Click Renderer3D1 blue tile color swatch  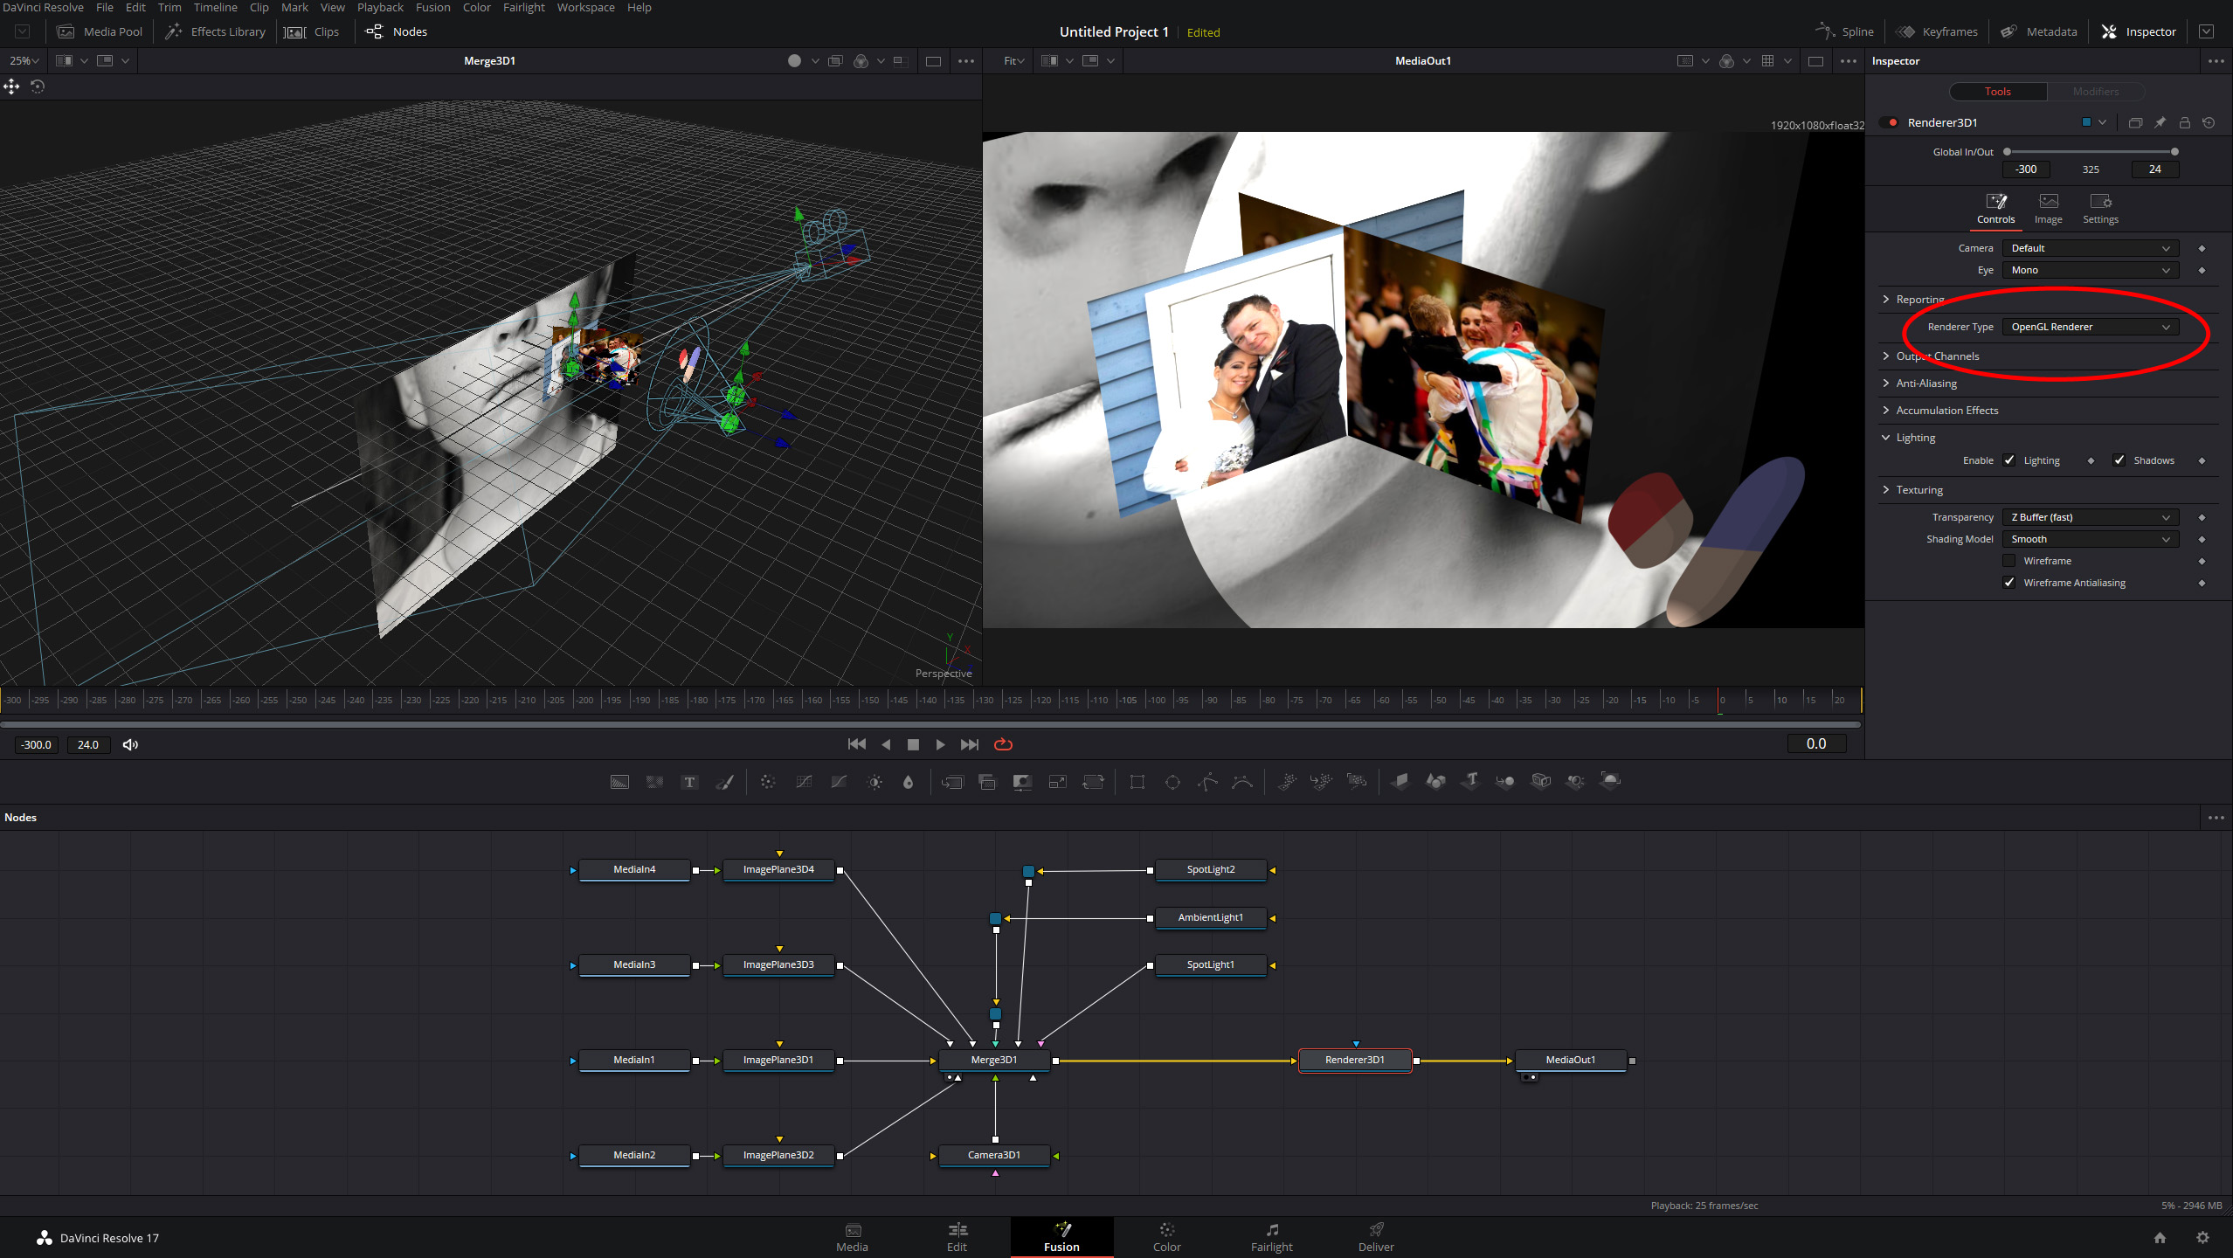click(2086, 122)
